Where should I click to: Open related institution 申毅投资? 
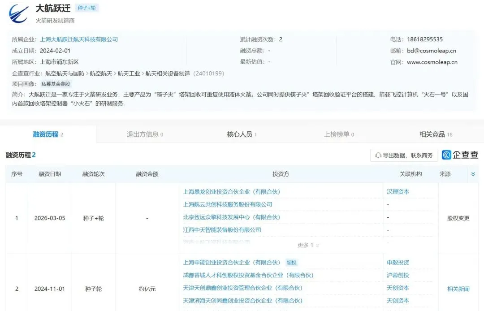(x=398, y=262)
